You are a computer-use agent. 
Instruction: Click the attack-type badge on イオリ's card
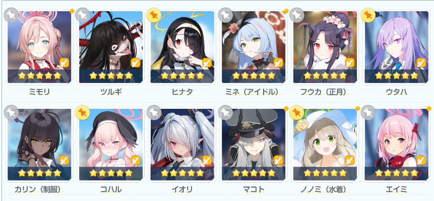click(207, 160)
